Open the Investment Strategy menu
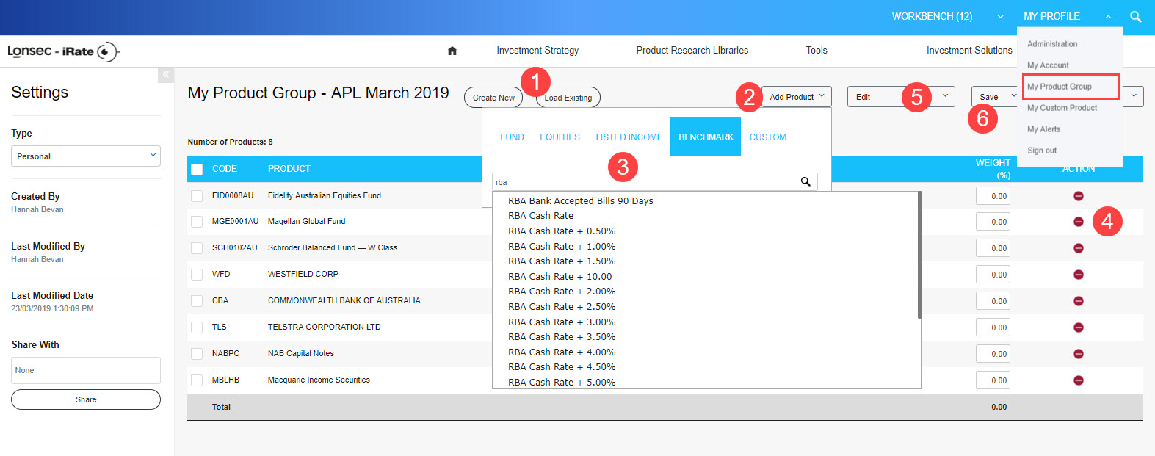Viewport: 1155px width, 456px height. point(537,51)
